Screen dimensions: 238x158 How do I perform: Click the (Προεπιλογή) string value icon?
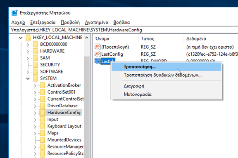[x=97, y=47]
